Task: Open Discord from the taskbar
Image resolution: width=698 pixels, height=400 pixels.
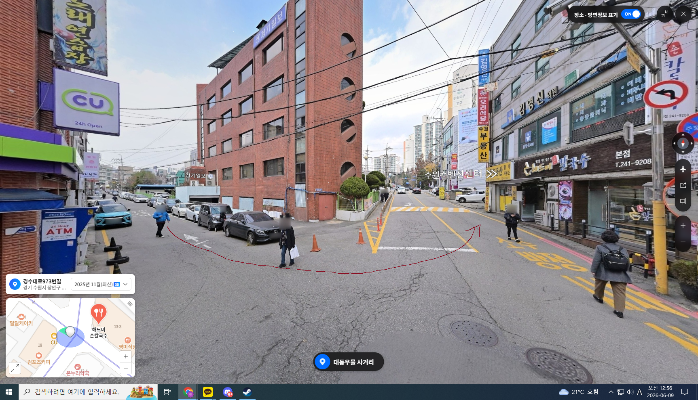Action: pyautogui.click(x=228, y=392)
